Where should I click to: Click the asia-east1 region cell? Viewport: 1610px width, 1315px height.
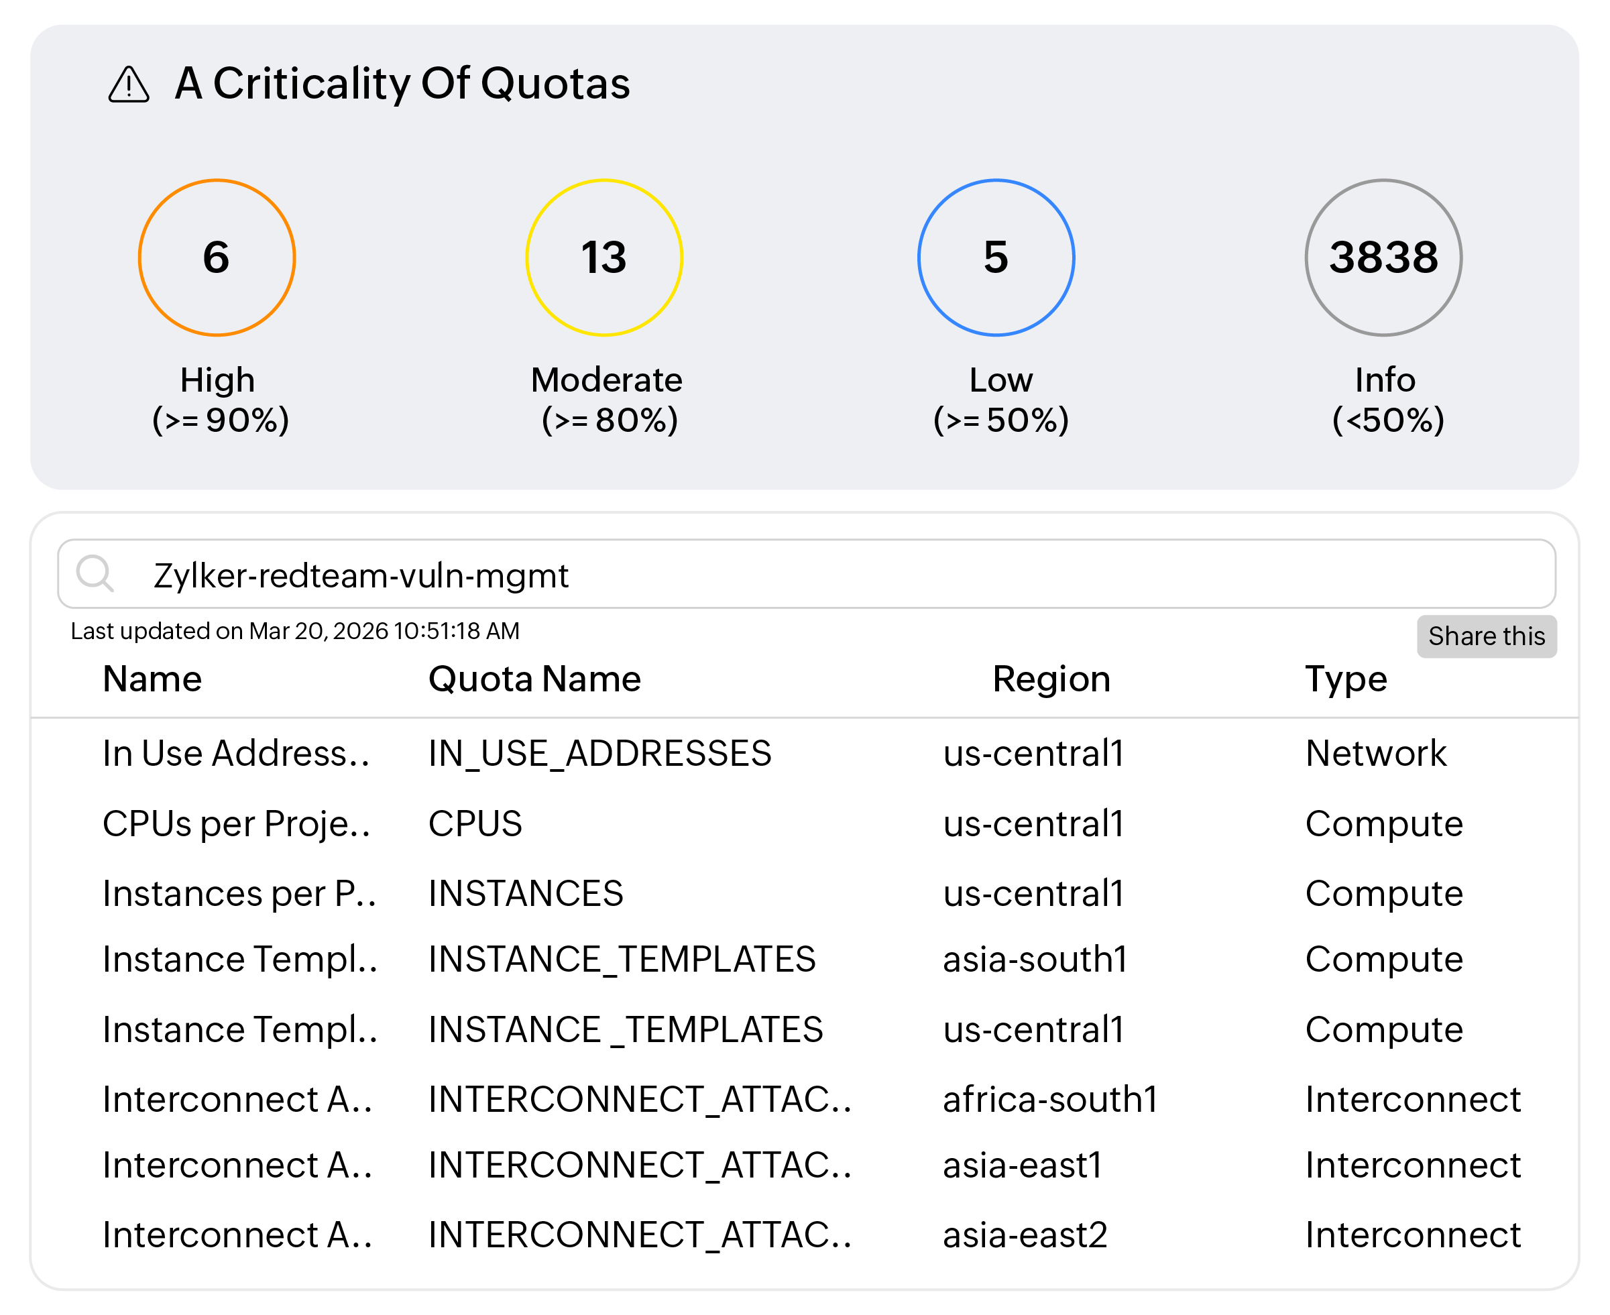[x=1023, y=1165]
